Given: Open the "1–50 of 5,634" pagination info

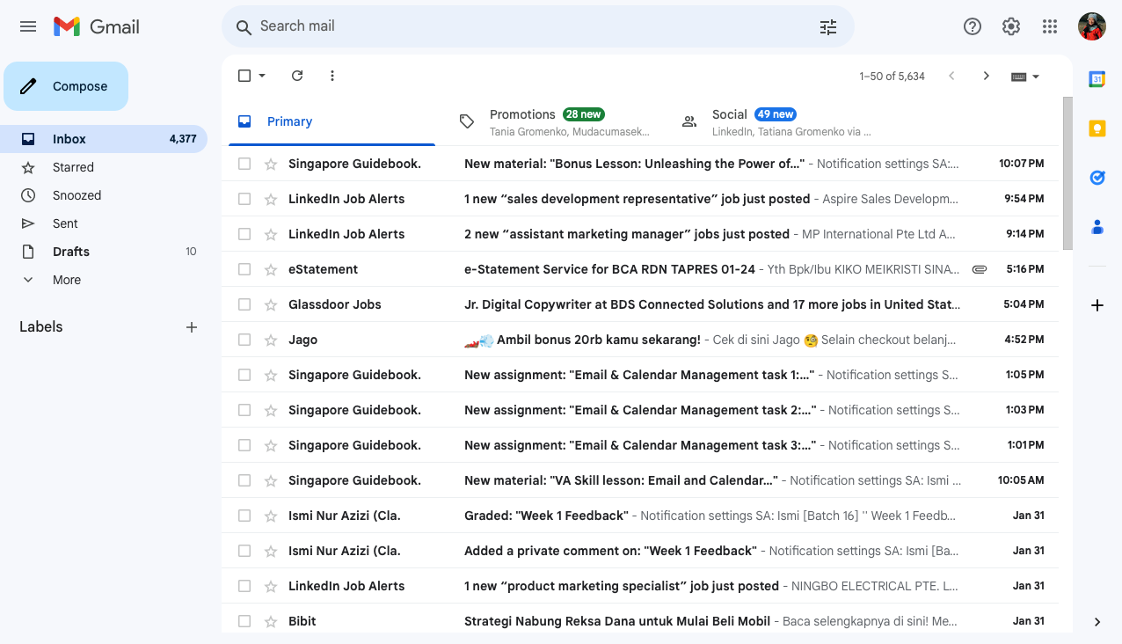Looking at the screenshot, I should pyautogui.click(x=892, y=77).
